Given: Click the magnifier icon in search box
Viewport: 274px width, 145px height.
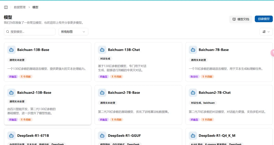Looking at the screenshot, I should click(8, 32).
